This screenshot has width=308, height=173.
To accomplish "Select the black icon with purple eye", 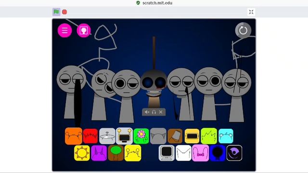I will 234,153.
